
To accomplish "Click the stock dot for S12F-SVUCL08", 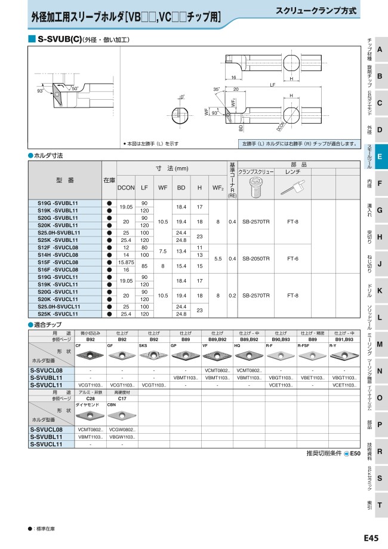I will tap(109, 247).
